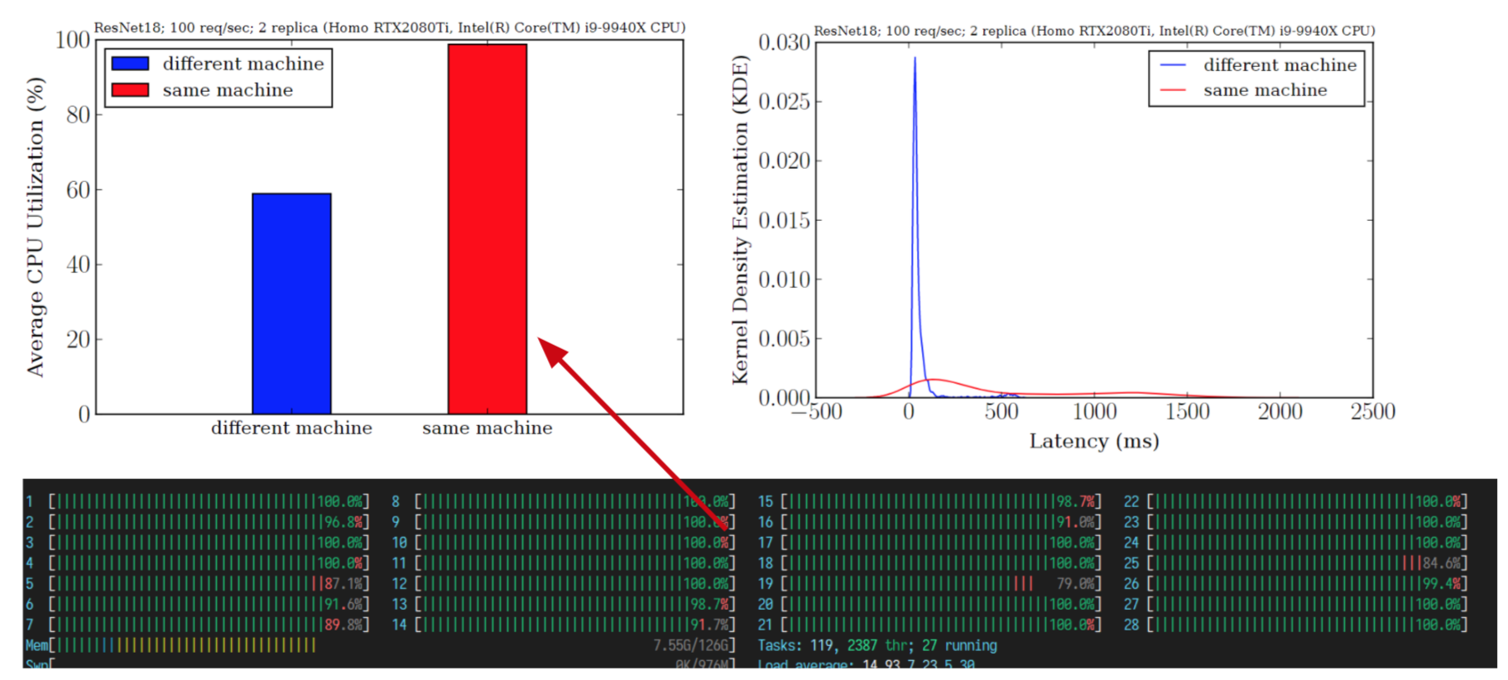This screenshot has height=680, width=1508.
Task: Click the red 'same machine' bar in CPU chart
Action: coord(487,229)
